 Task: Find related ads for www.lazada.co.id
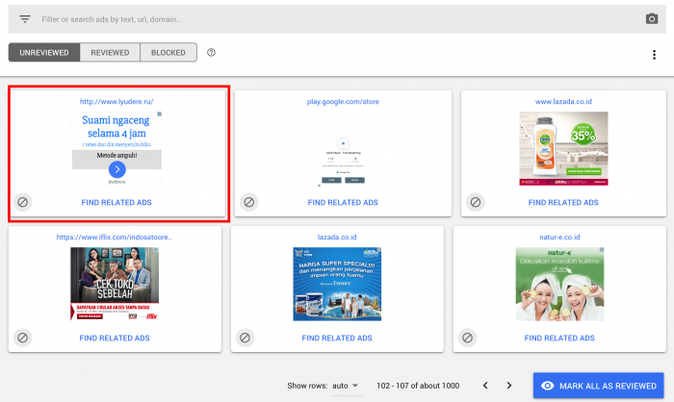563,202
